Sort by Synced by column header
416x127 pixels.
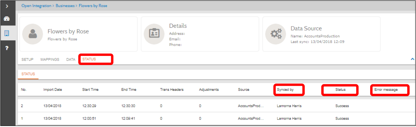pyautogui.click(x=285, y=90)
